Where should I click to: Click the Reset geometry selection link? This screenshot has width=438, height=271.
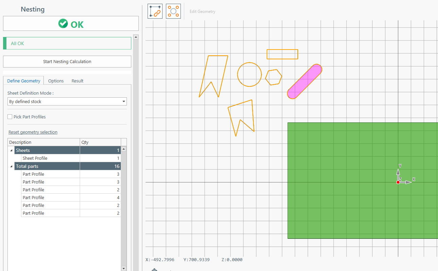[33, 132]
